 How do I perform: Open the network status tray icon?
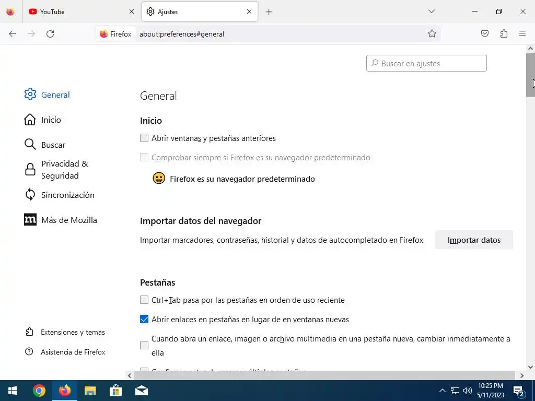pyautogui.click(x=455, y=391)
